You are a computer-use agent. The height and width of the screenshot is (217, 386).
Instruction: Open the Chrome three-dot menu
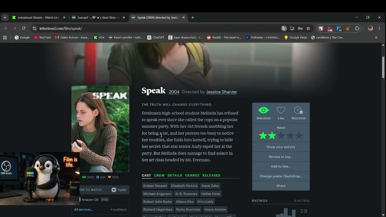pos(379,28)
